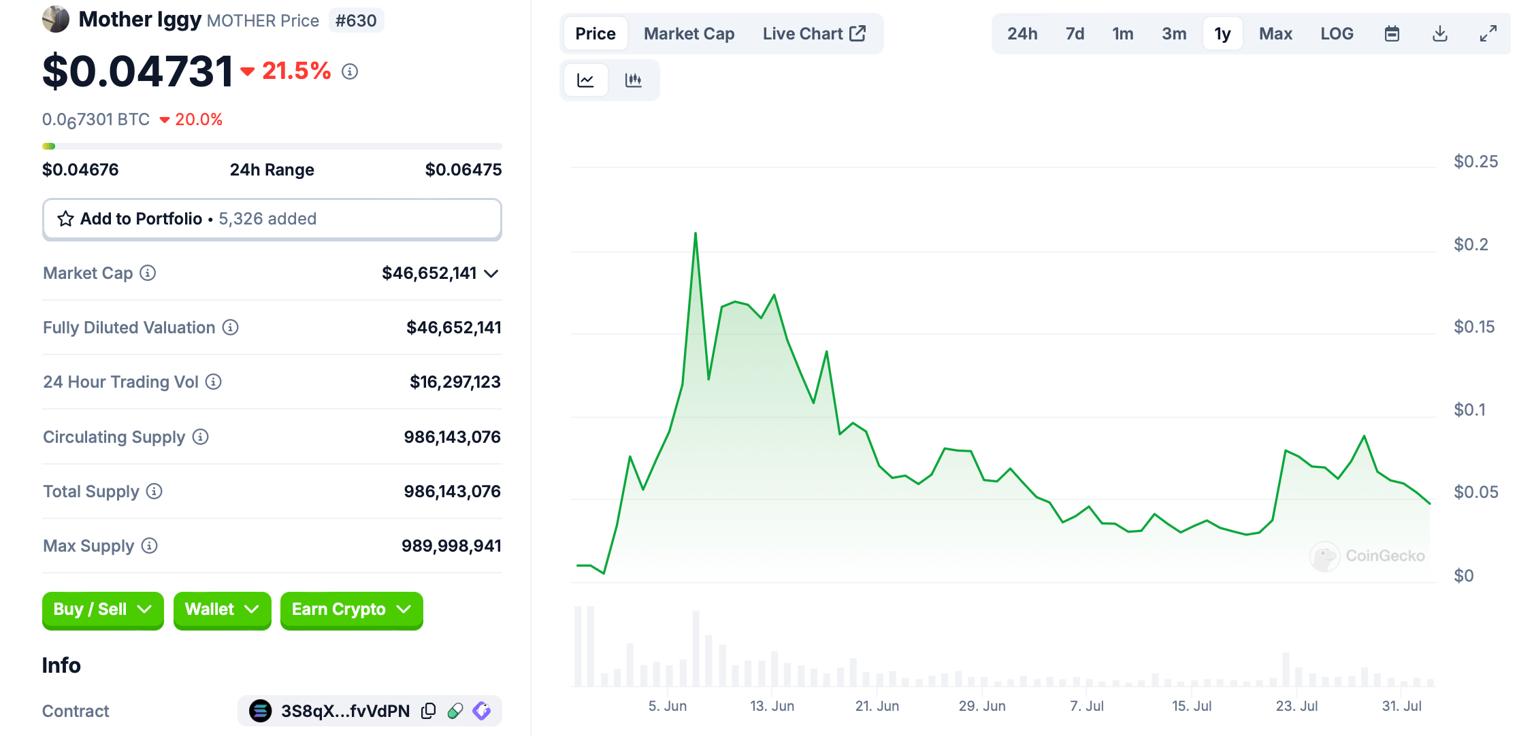Viewport: 1534px width, 736px height.
Task: Click the #630 rank badge
Action: [x=356, y=20]
